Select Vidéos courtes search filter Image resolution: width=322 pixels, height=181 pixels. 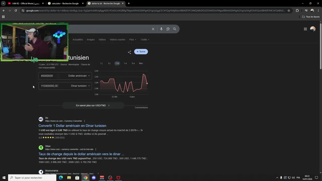[117, 40]
